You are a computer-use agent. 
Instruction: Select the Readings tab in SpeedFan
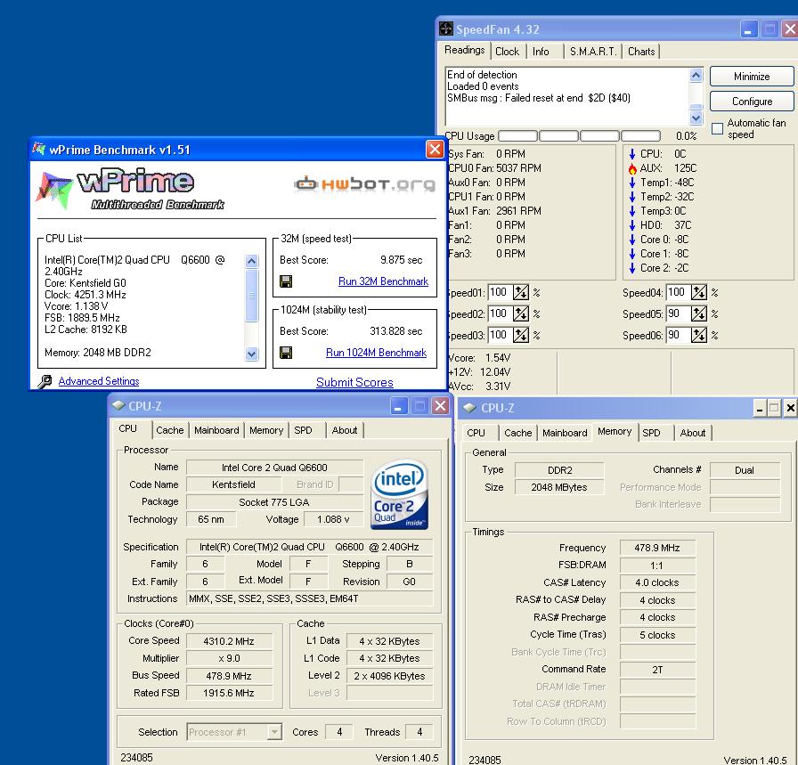pyautogui.click(x=464, y=50)
